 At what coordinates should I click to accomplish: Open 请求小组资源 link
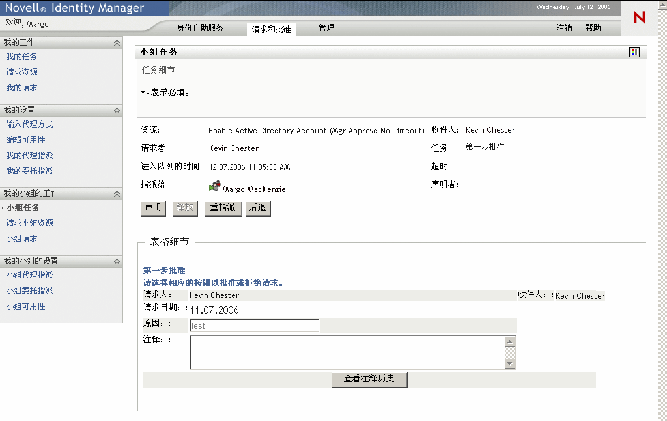pyautogui.click(x=30, y=223)
